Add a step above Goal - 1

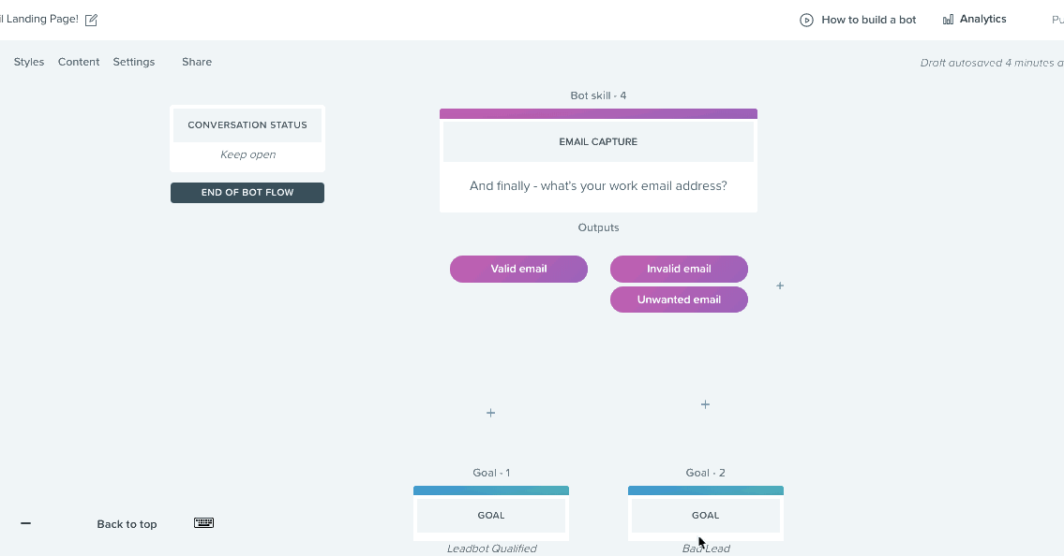pyautogui.click(x=490, y=413)
